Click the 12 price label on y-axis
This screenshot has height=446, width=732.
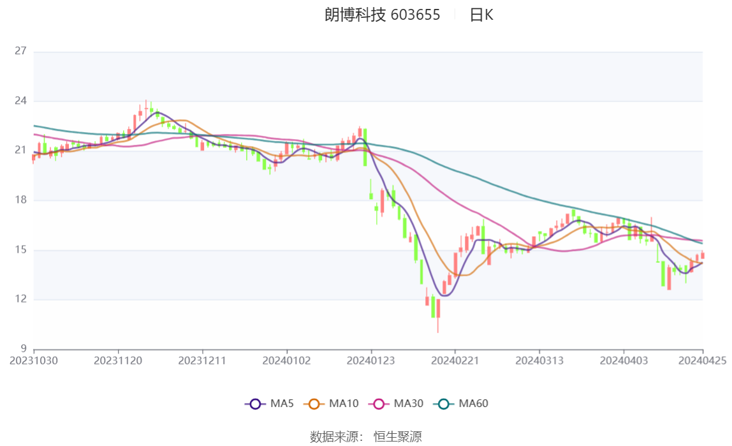point(20,299)
